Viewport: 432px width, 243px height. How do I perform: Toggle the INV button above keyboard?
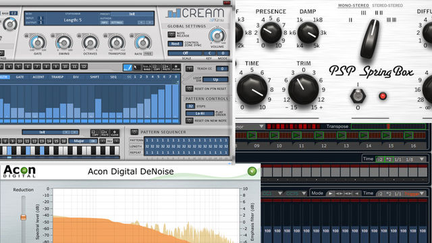(x=109, y=141)
